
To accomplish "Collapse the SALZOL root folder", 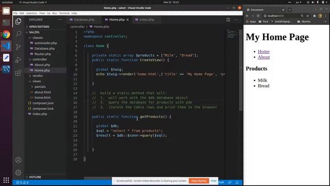I will (35, 32).
